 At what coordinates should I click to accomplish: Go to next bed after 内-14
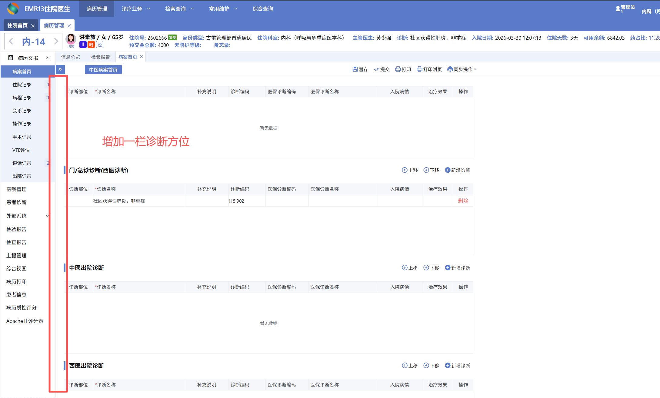(56, 41)
